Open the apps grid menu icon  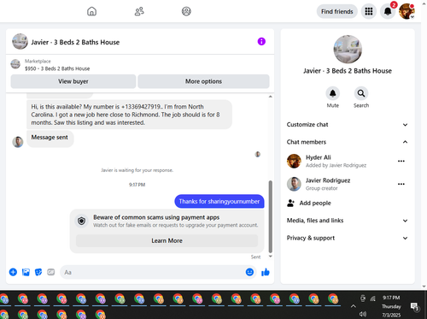369,11
